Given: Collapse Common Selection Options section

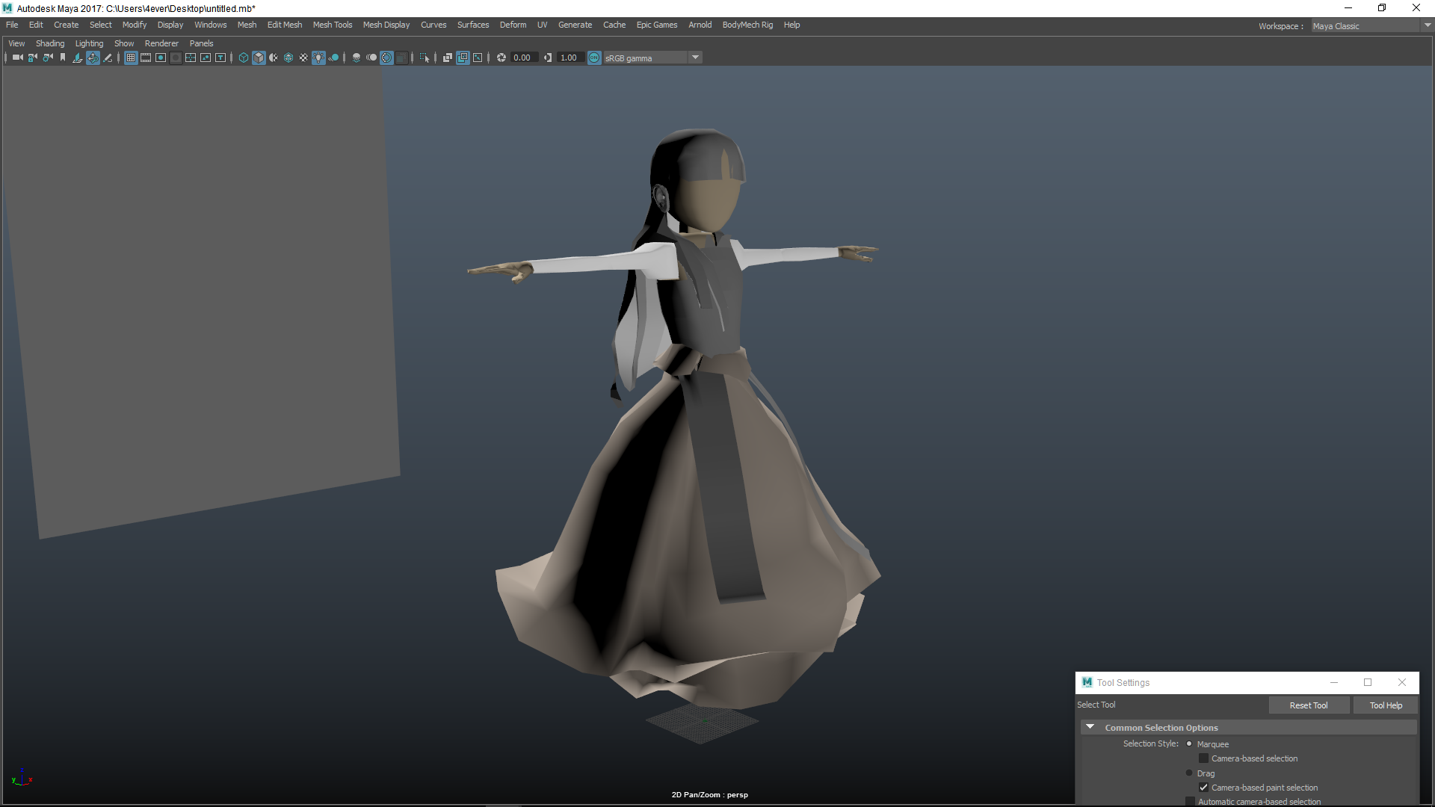Looking at the screenshot, I should pos(1090,727).
